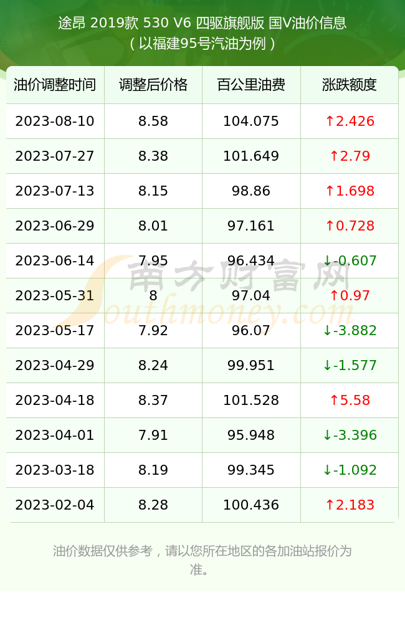Screen dimensions: 405x623
Task: Click the green down arrow -3.882 value
Action: click(x=350, y=331)
